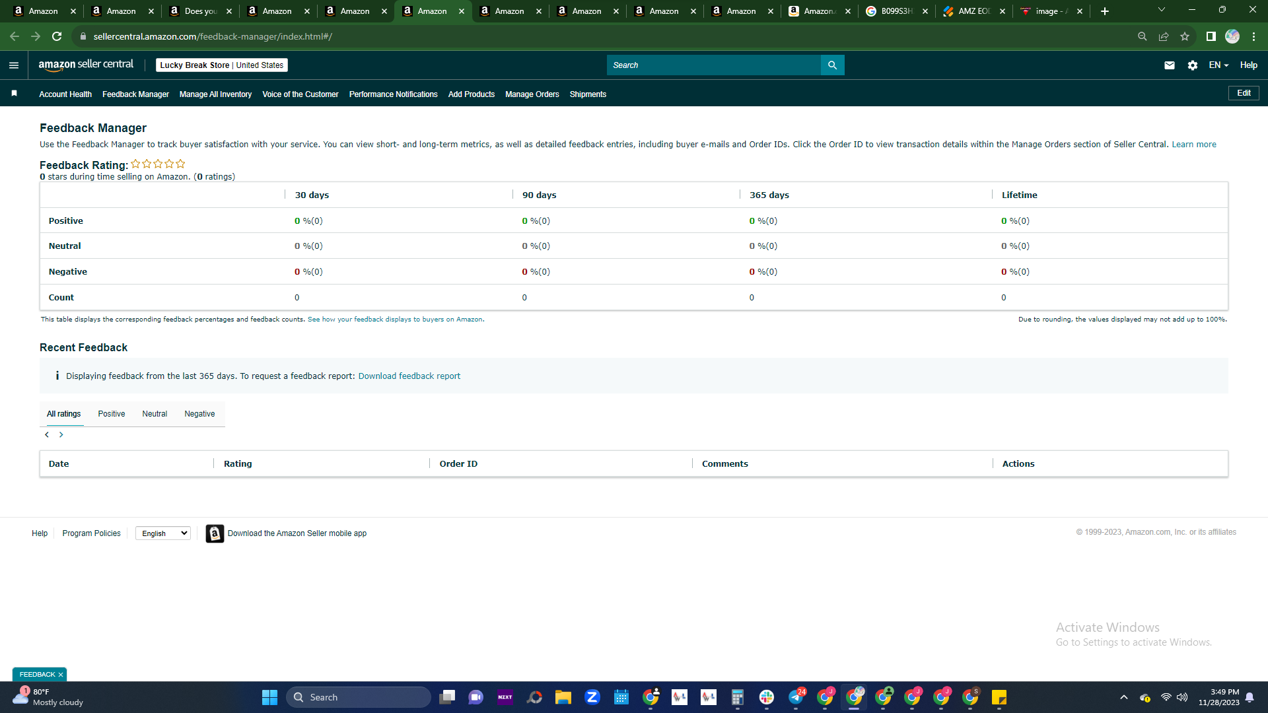Viewport: 1268px width, 713px height.
Task: Click Download the Amazon Seller mobile app link
Action: (x=297, y=533)
